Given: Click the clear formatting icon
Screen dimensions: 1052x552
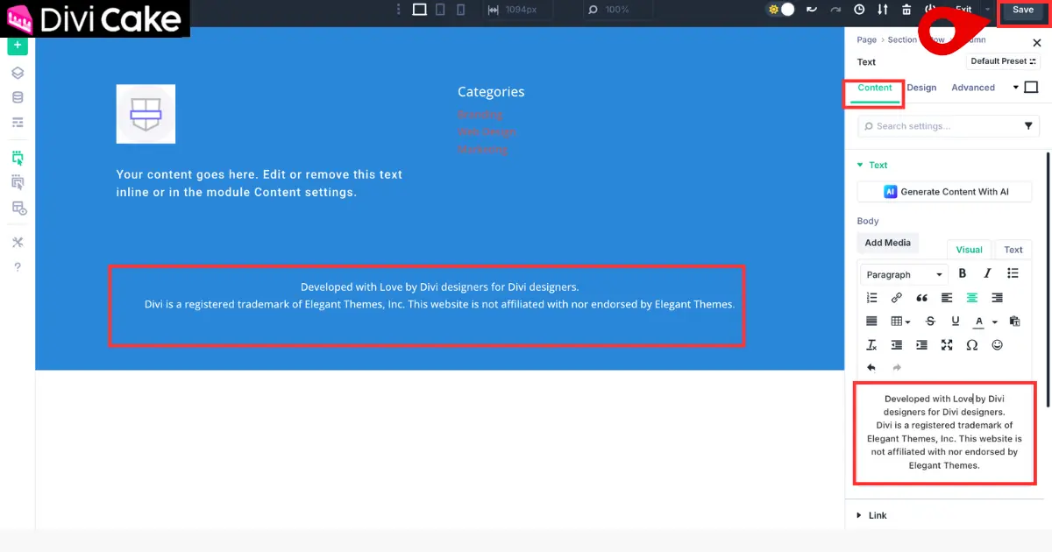Looking at the screenshot, I should pos(871,345).
